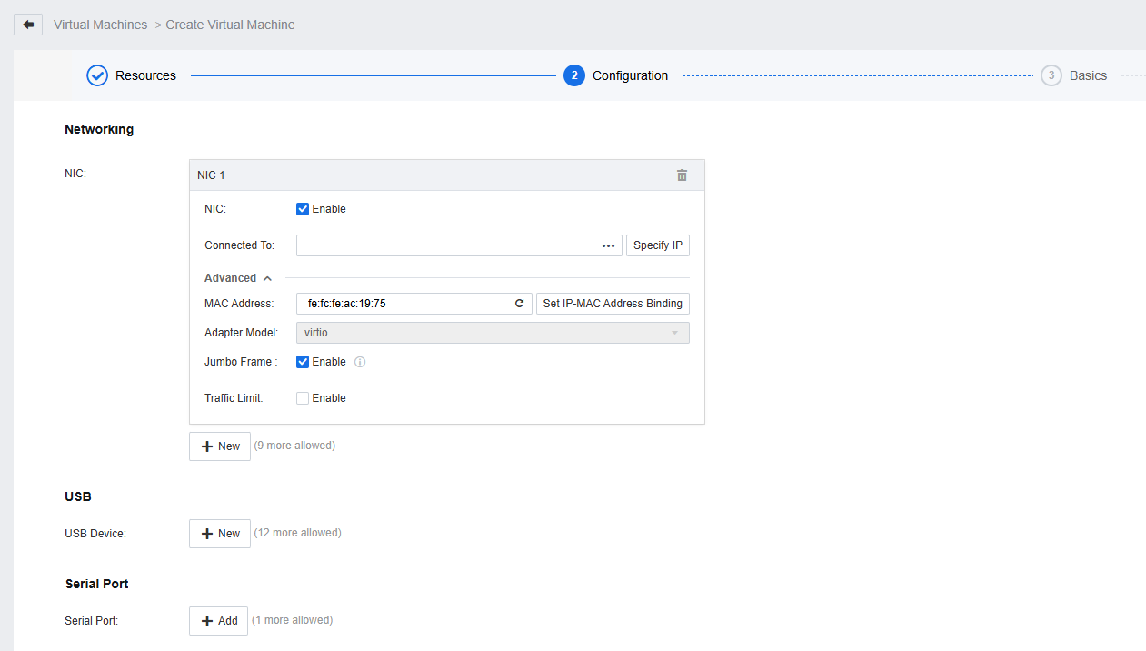Screen dimensions: 1146x651
Task: Click the NIC 1 panel header
Action: pos(447,175)
